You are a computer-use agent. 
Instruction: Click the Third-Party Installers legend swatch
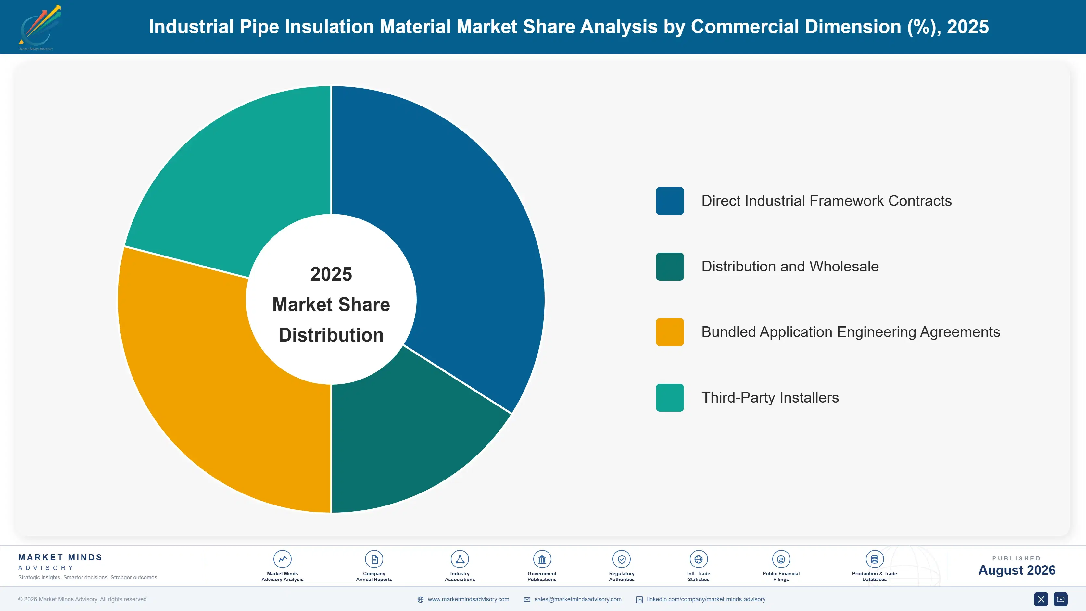(x=670, y=397)
